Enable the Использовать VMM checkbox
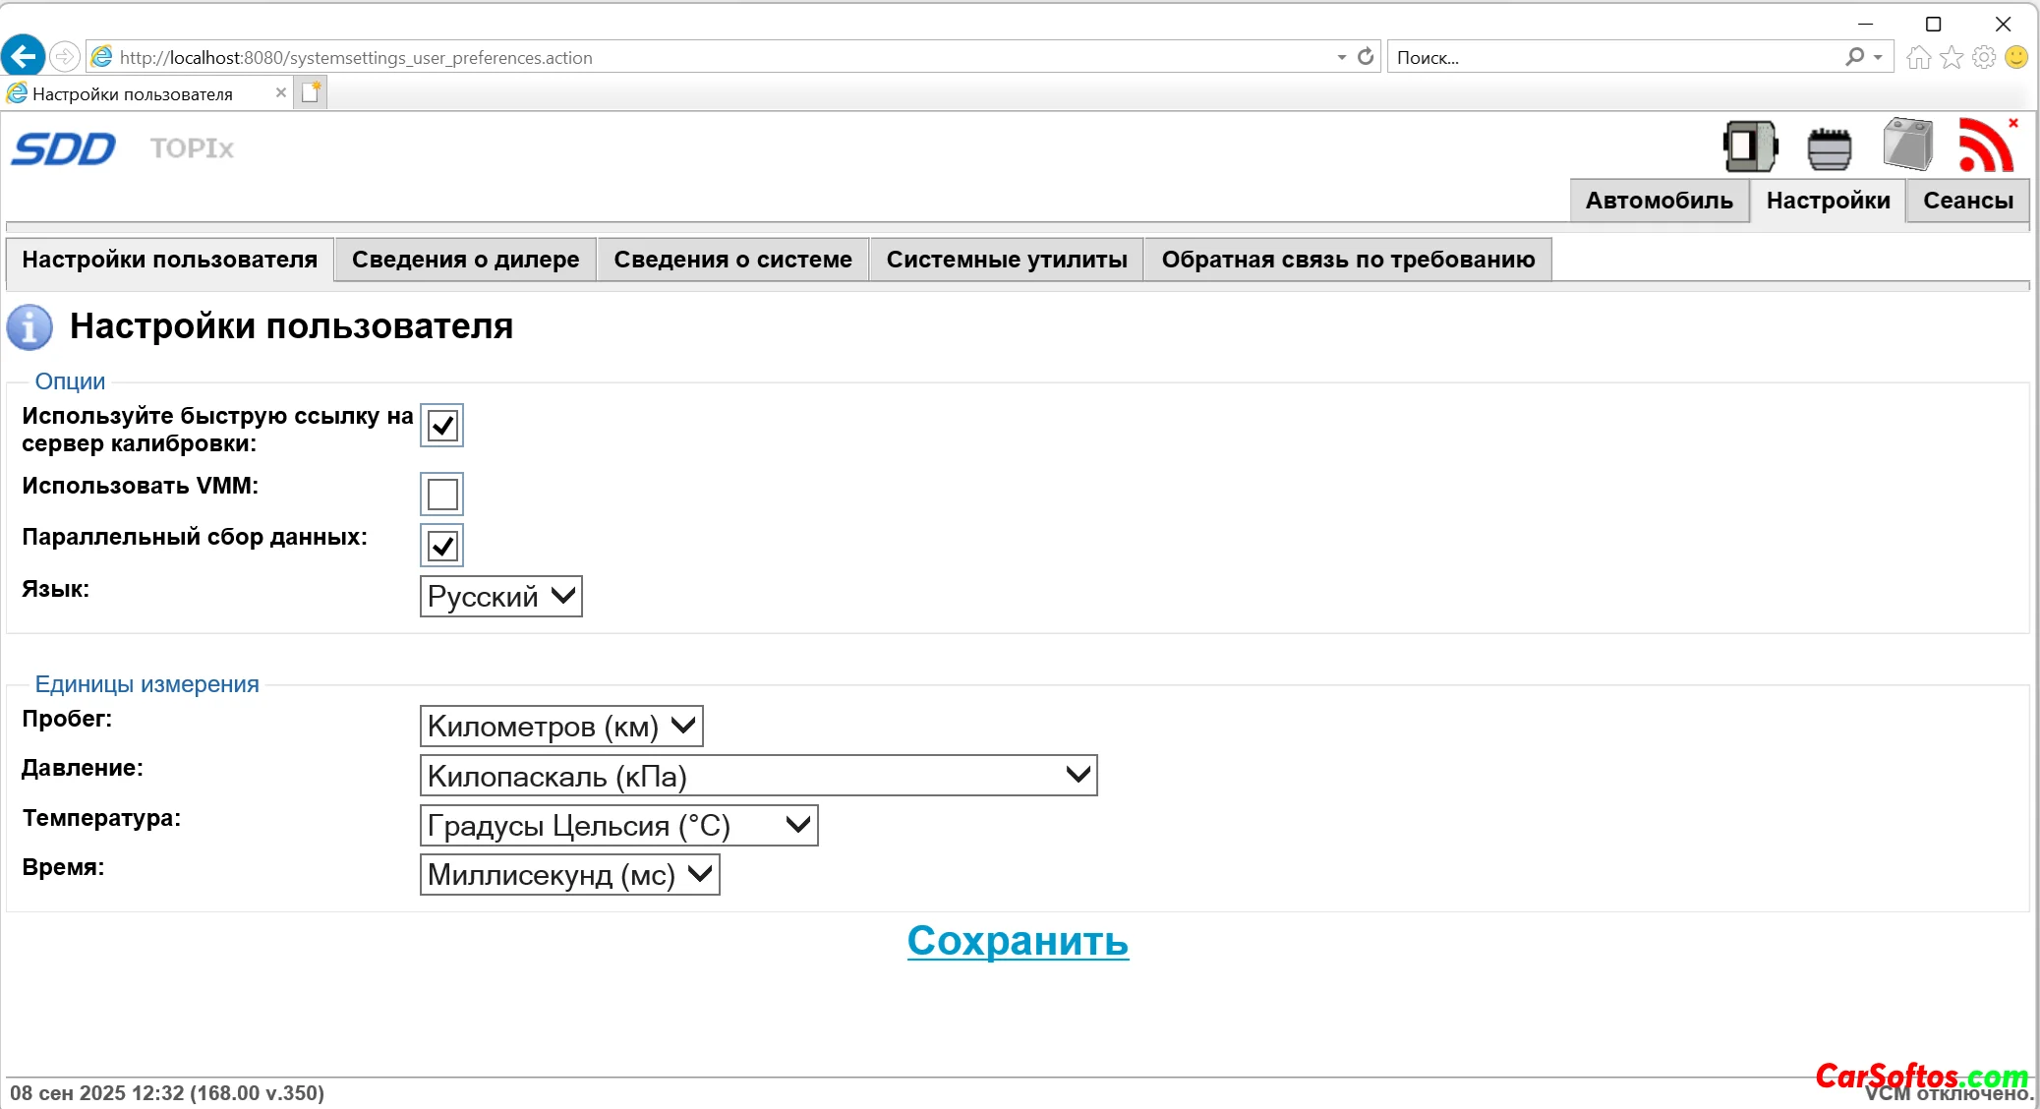Image resolution: width=2040 pixels, height=1109 pixels. point(442,494)
